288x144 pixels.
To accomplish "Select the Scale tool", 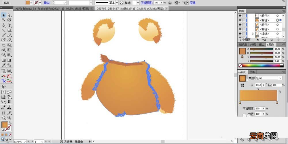I will [x=9, y=45].
